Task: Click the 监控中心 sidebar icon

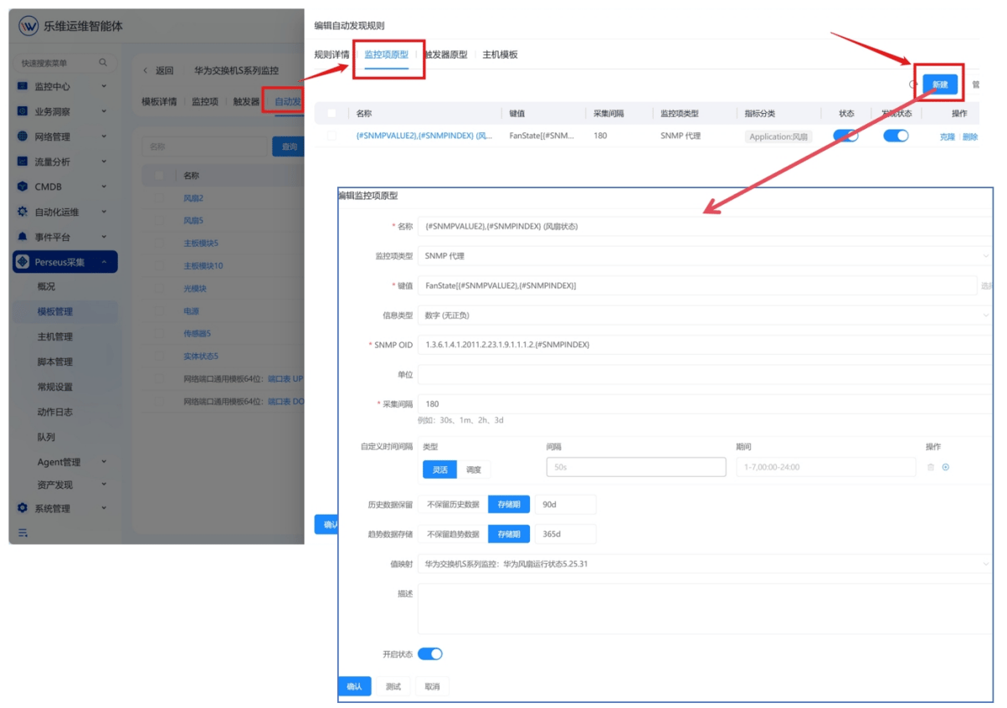Action: click(x=23, y=86)
